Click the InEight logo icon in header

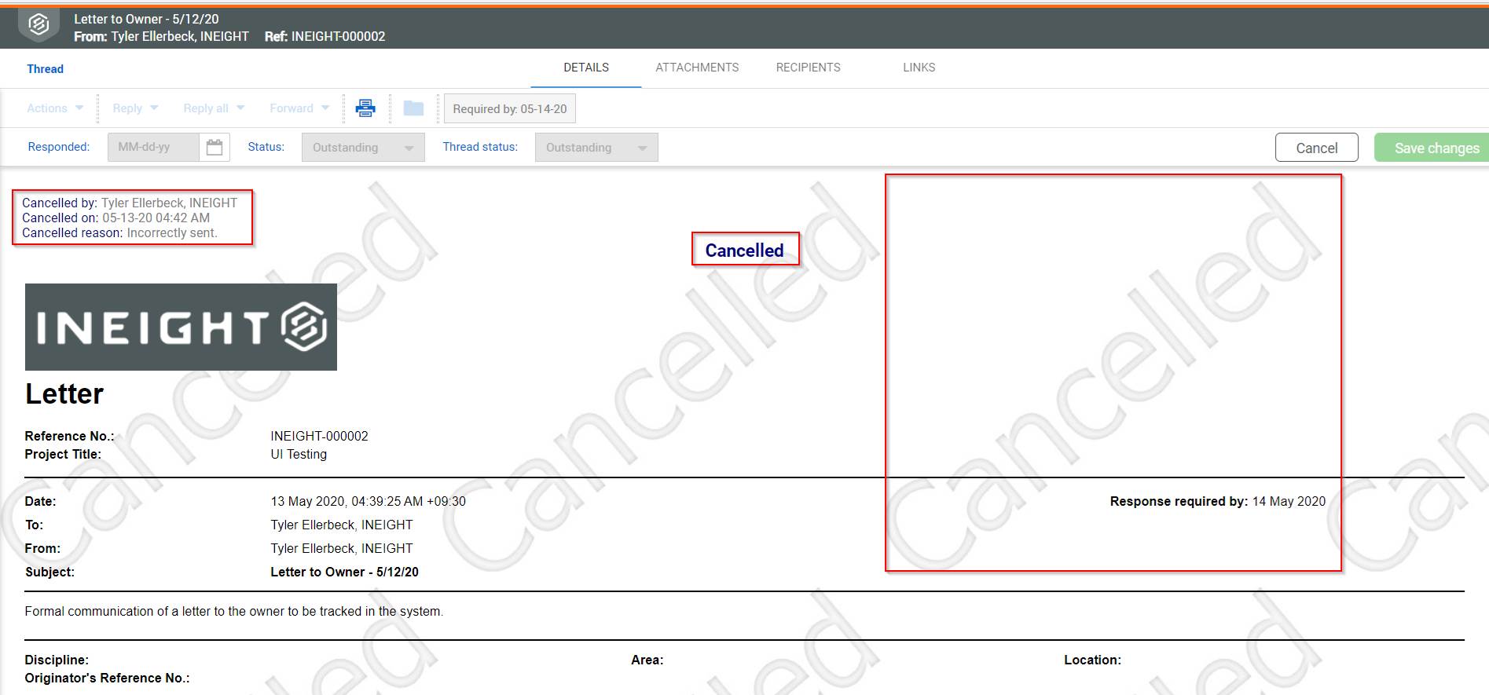click(39, 25)
